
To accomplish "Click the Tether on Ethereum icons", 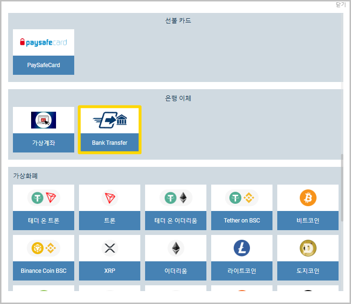I will pyautogui.click(x=176, y=198).
